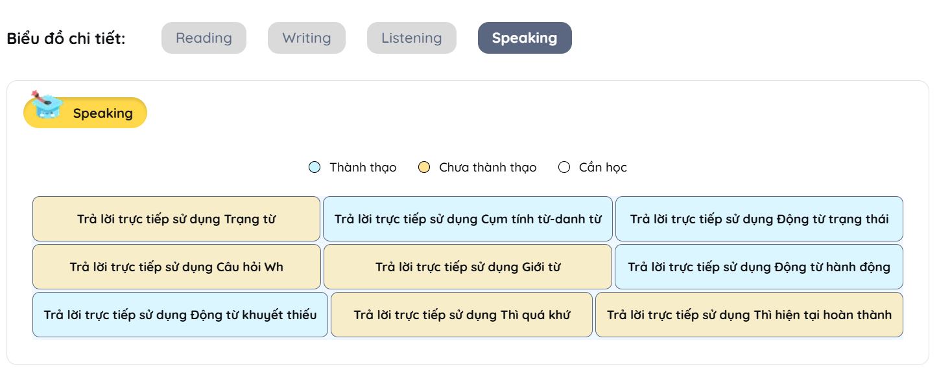This screenshot has width=939, height=380.
Task: Select the Động từ trạng thái tile
Action: 759,219
